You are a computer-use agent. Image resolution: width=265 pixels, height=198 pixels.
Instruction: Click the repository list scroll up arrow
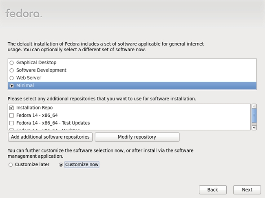pyautogui.click(x=254, y=106)
